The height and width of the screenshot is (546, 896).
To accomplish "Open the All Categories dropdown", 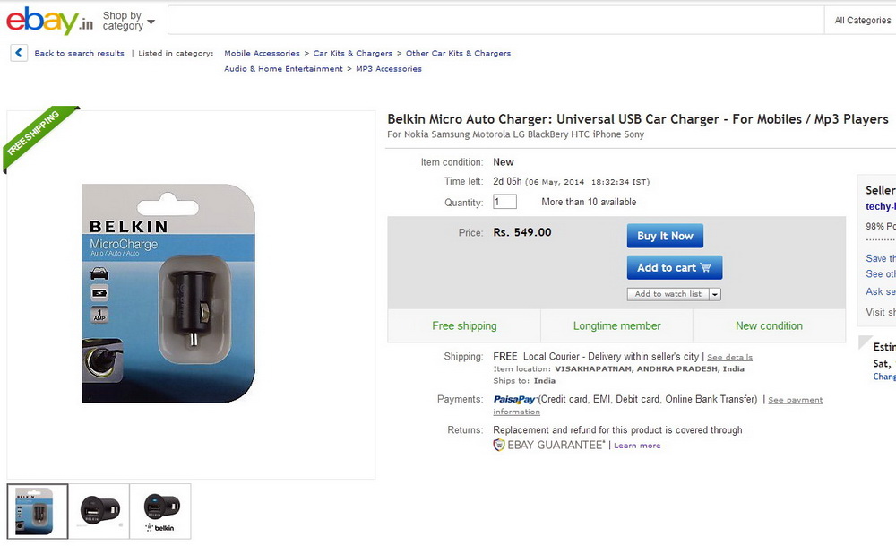I will (862, 21).
